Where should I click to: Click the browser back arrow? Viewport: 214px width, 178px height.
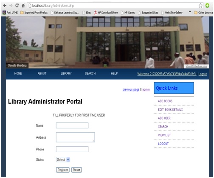tap(5, 6)
